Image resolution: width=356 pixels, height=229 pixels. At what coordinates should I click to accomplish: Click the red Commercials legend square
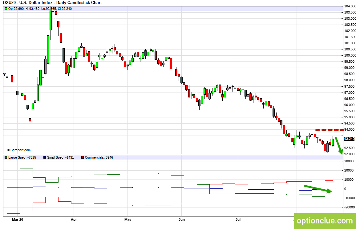82,158
